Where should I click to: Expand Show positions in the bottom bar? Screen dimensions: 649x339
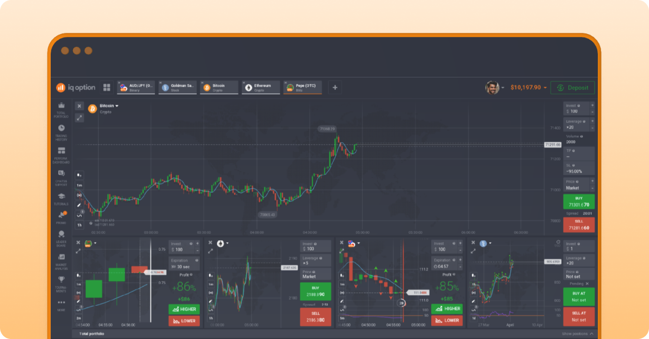coord(577,334)
